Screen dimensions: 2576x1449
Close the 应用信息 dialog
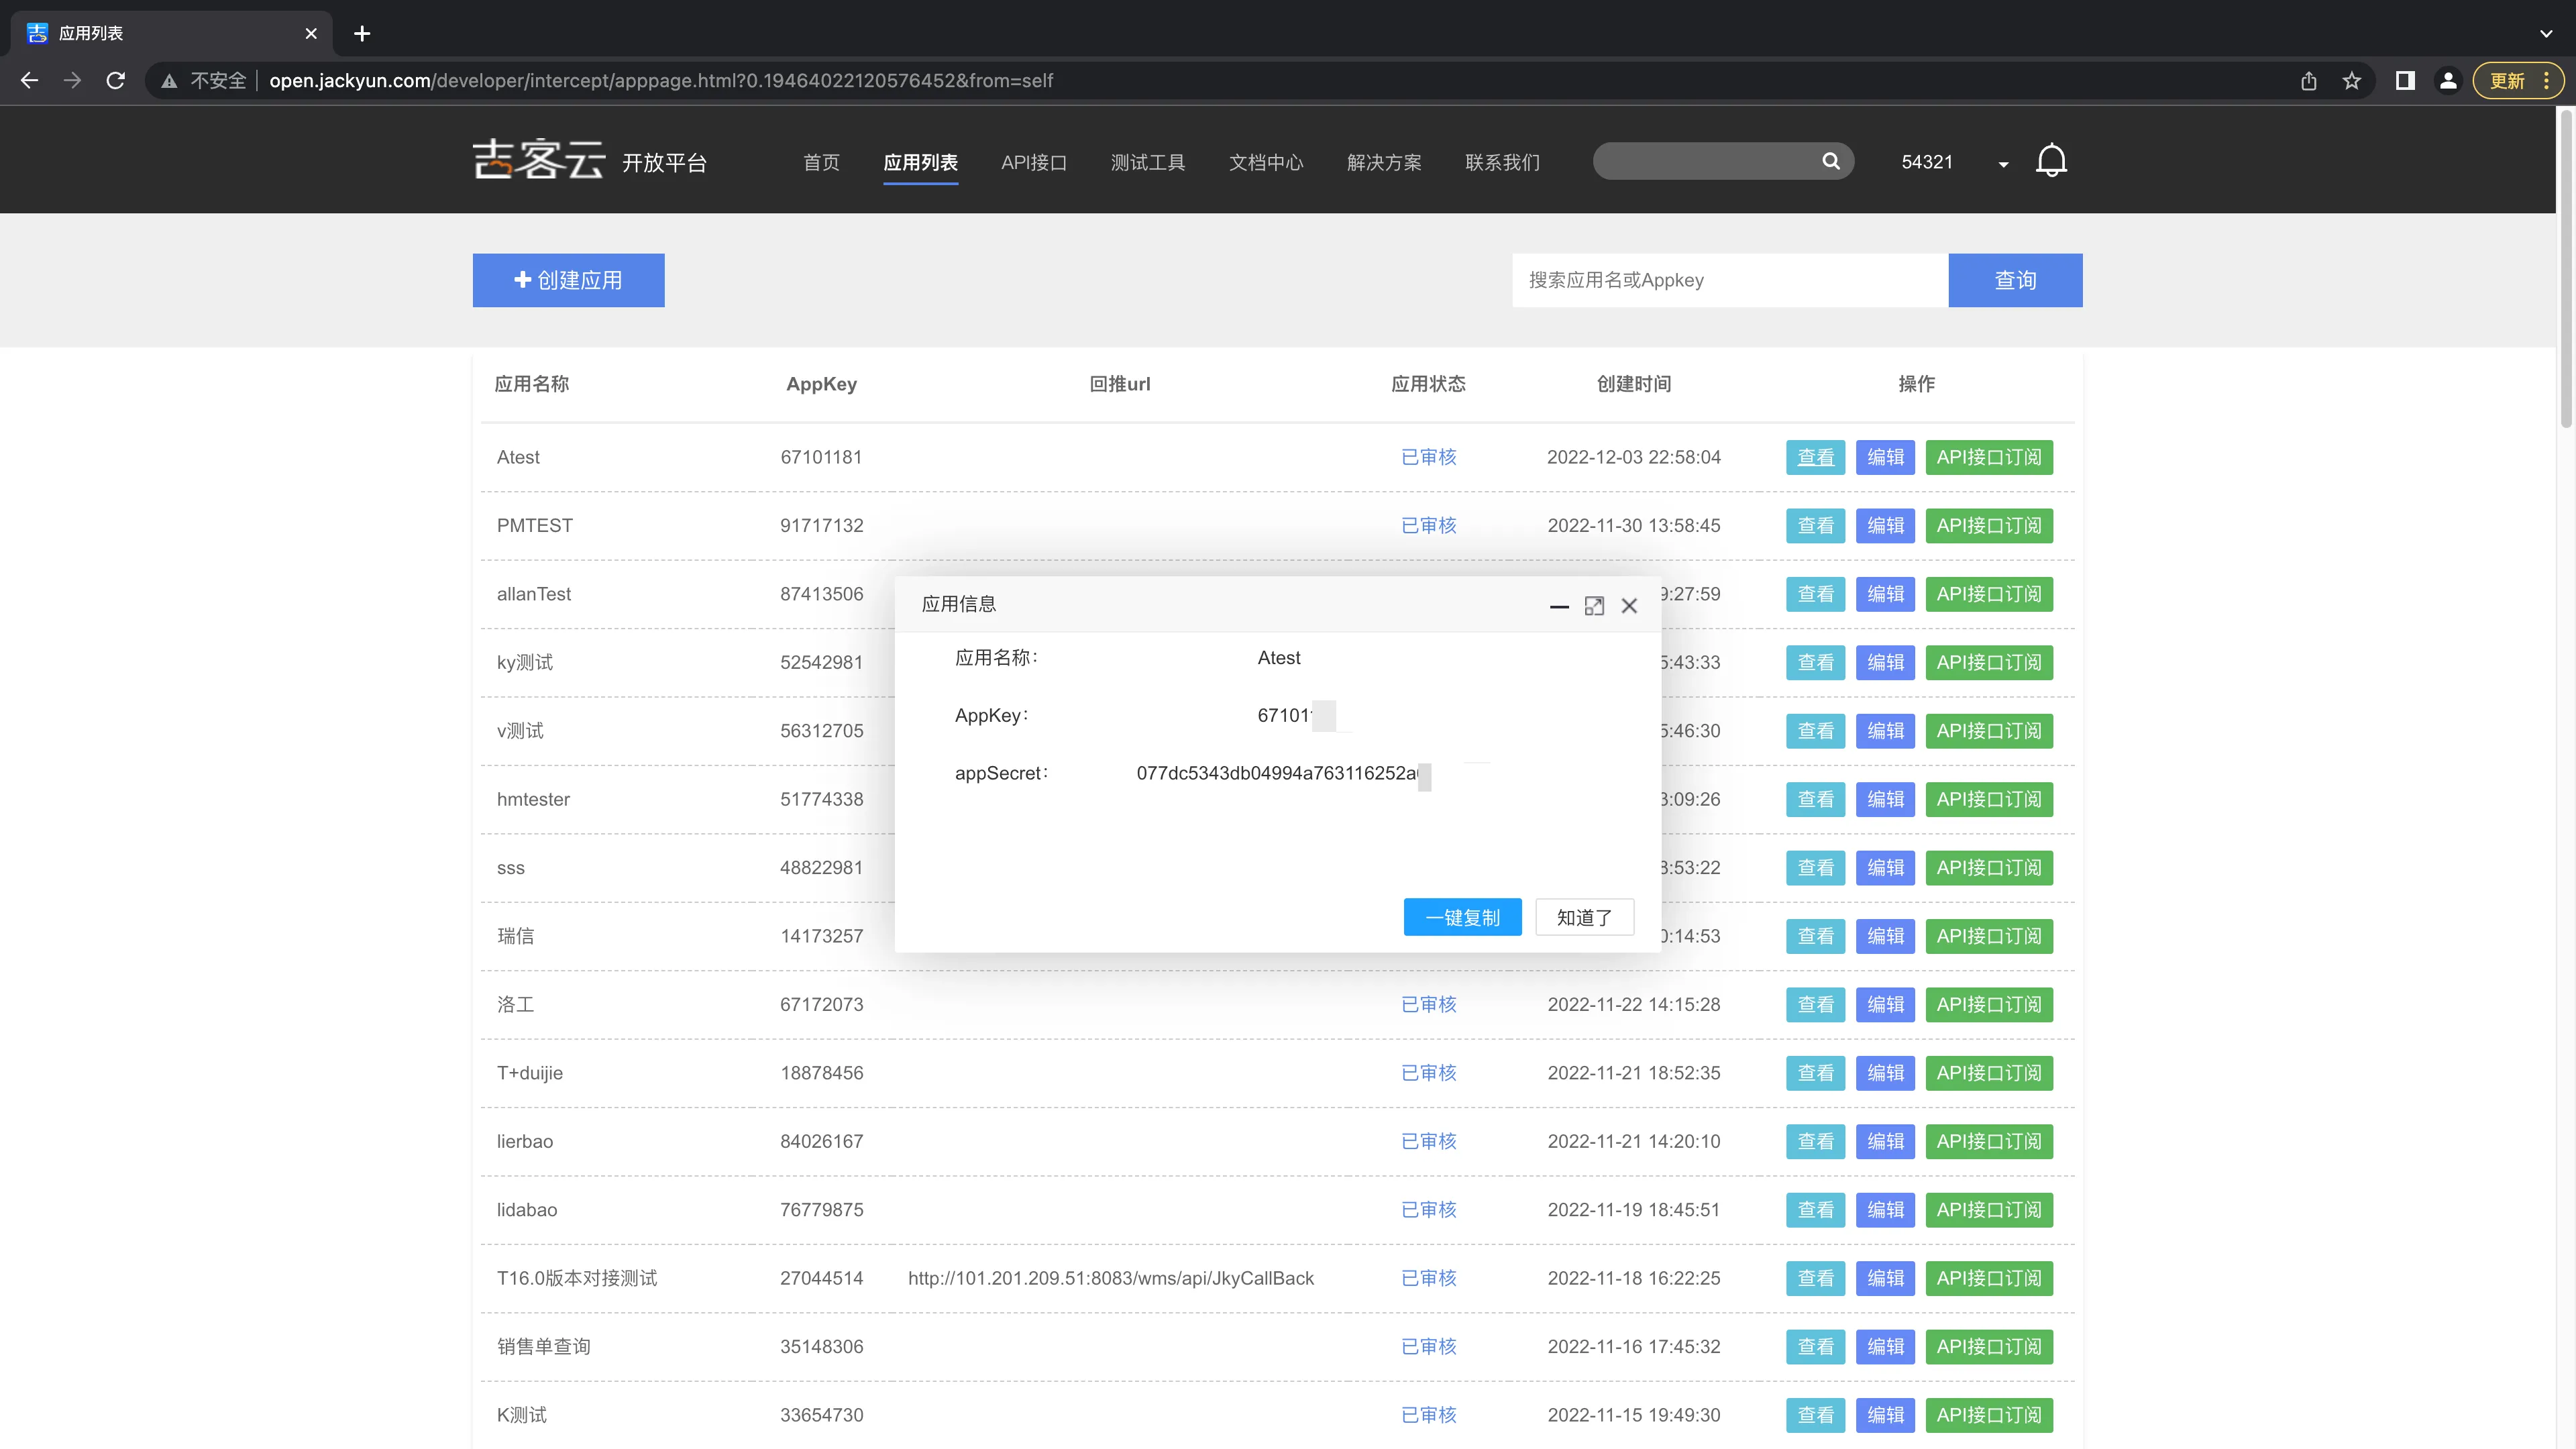1629,606
